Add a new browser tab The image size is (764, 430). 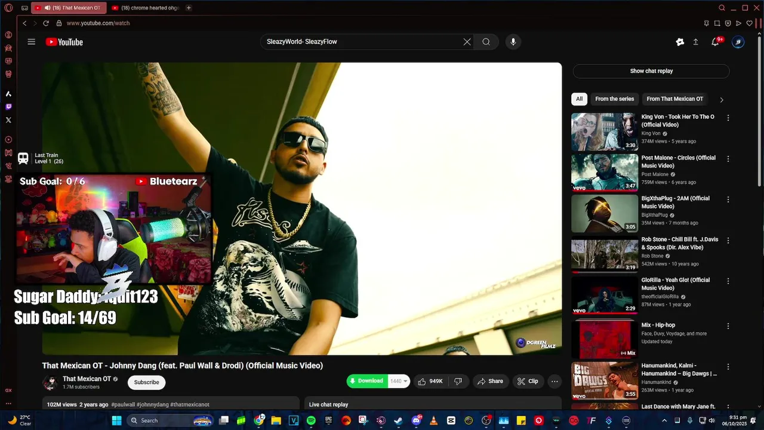click(189, 8)
